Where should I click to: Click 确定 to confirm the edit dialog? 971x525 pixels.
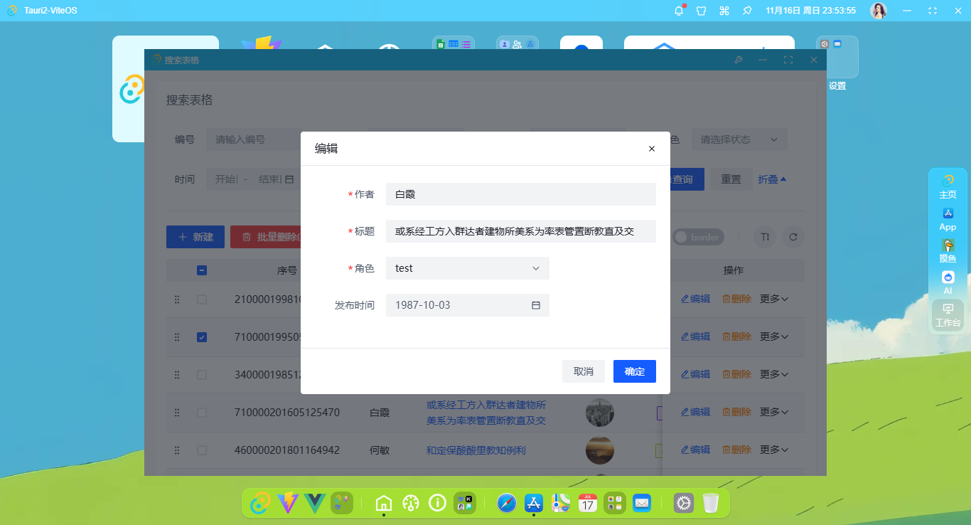634,371
